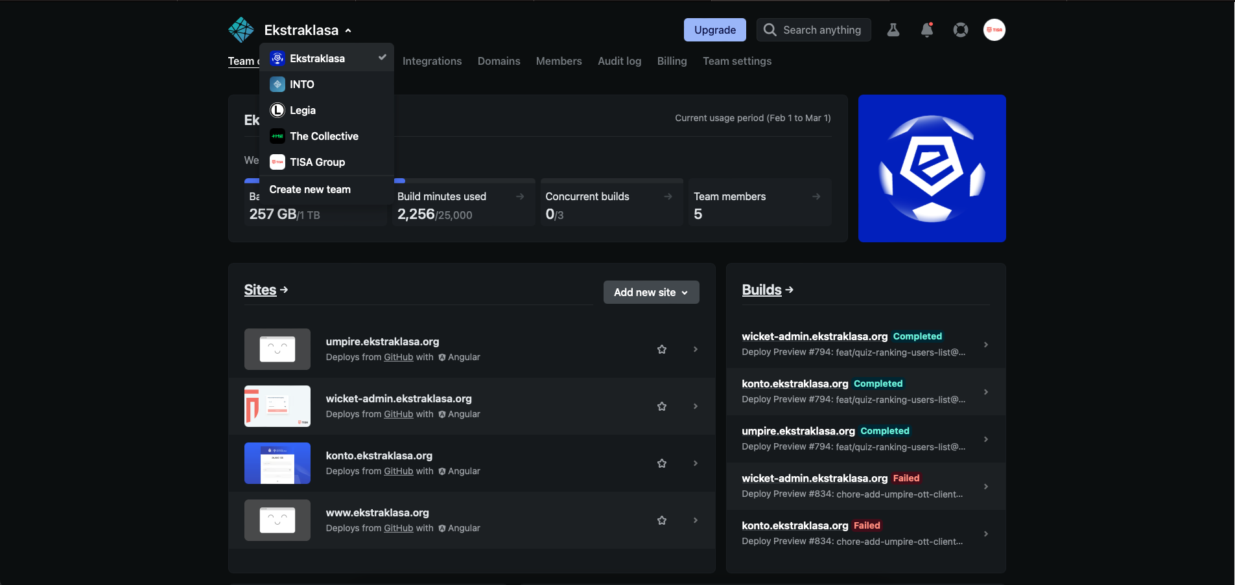1235x585 pixels.
Task: Click the Failed badge on wicket-admin build
Action: point(906,478)
